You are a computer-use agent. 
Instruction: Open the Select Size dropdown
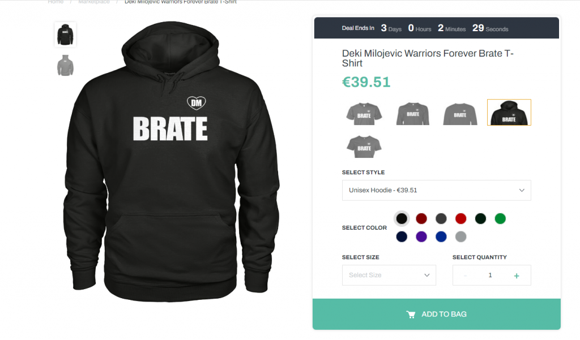[389, 275]
